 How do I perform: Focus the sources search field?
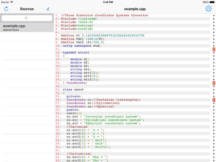click(27, 18)
